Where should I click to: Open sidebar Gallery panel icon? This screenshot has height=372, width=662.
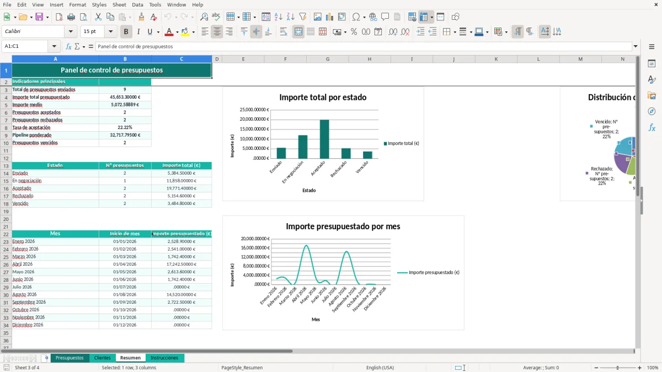(x=652, y=95)
